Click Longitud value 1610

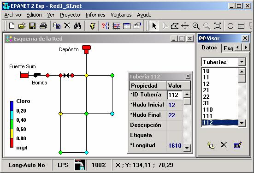point(175,145)
